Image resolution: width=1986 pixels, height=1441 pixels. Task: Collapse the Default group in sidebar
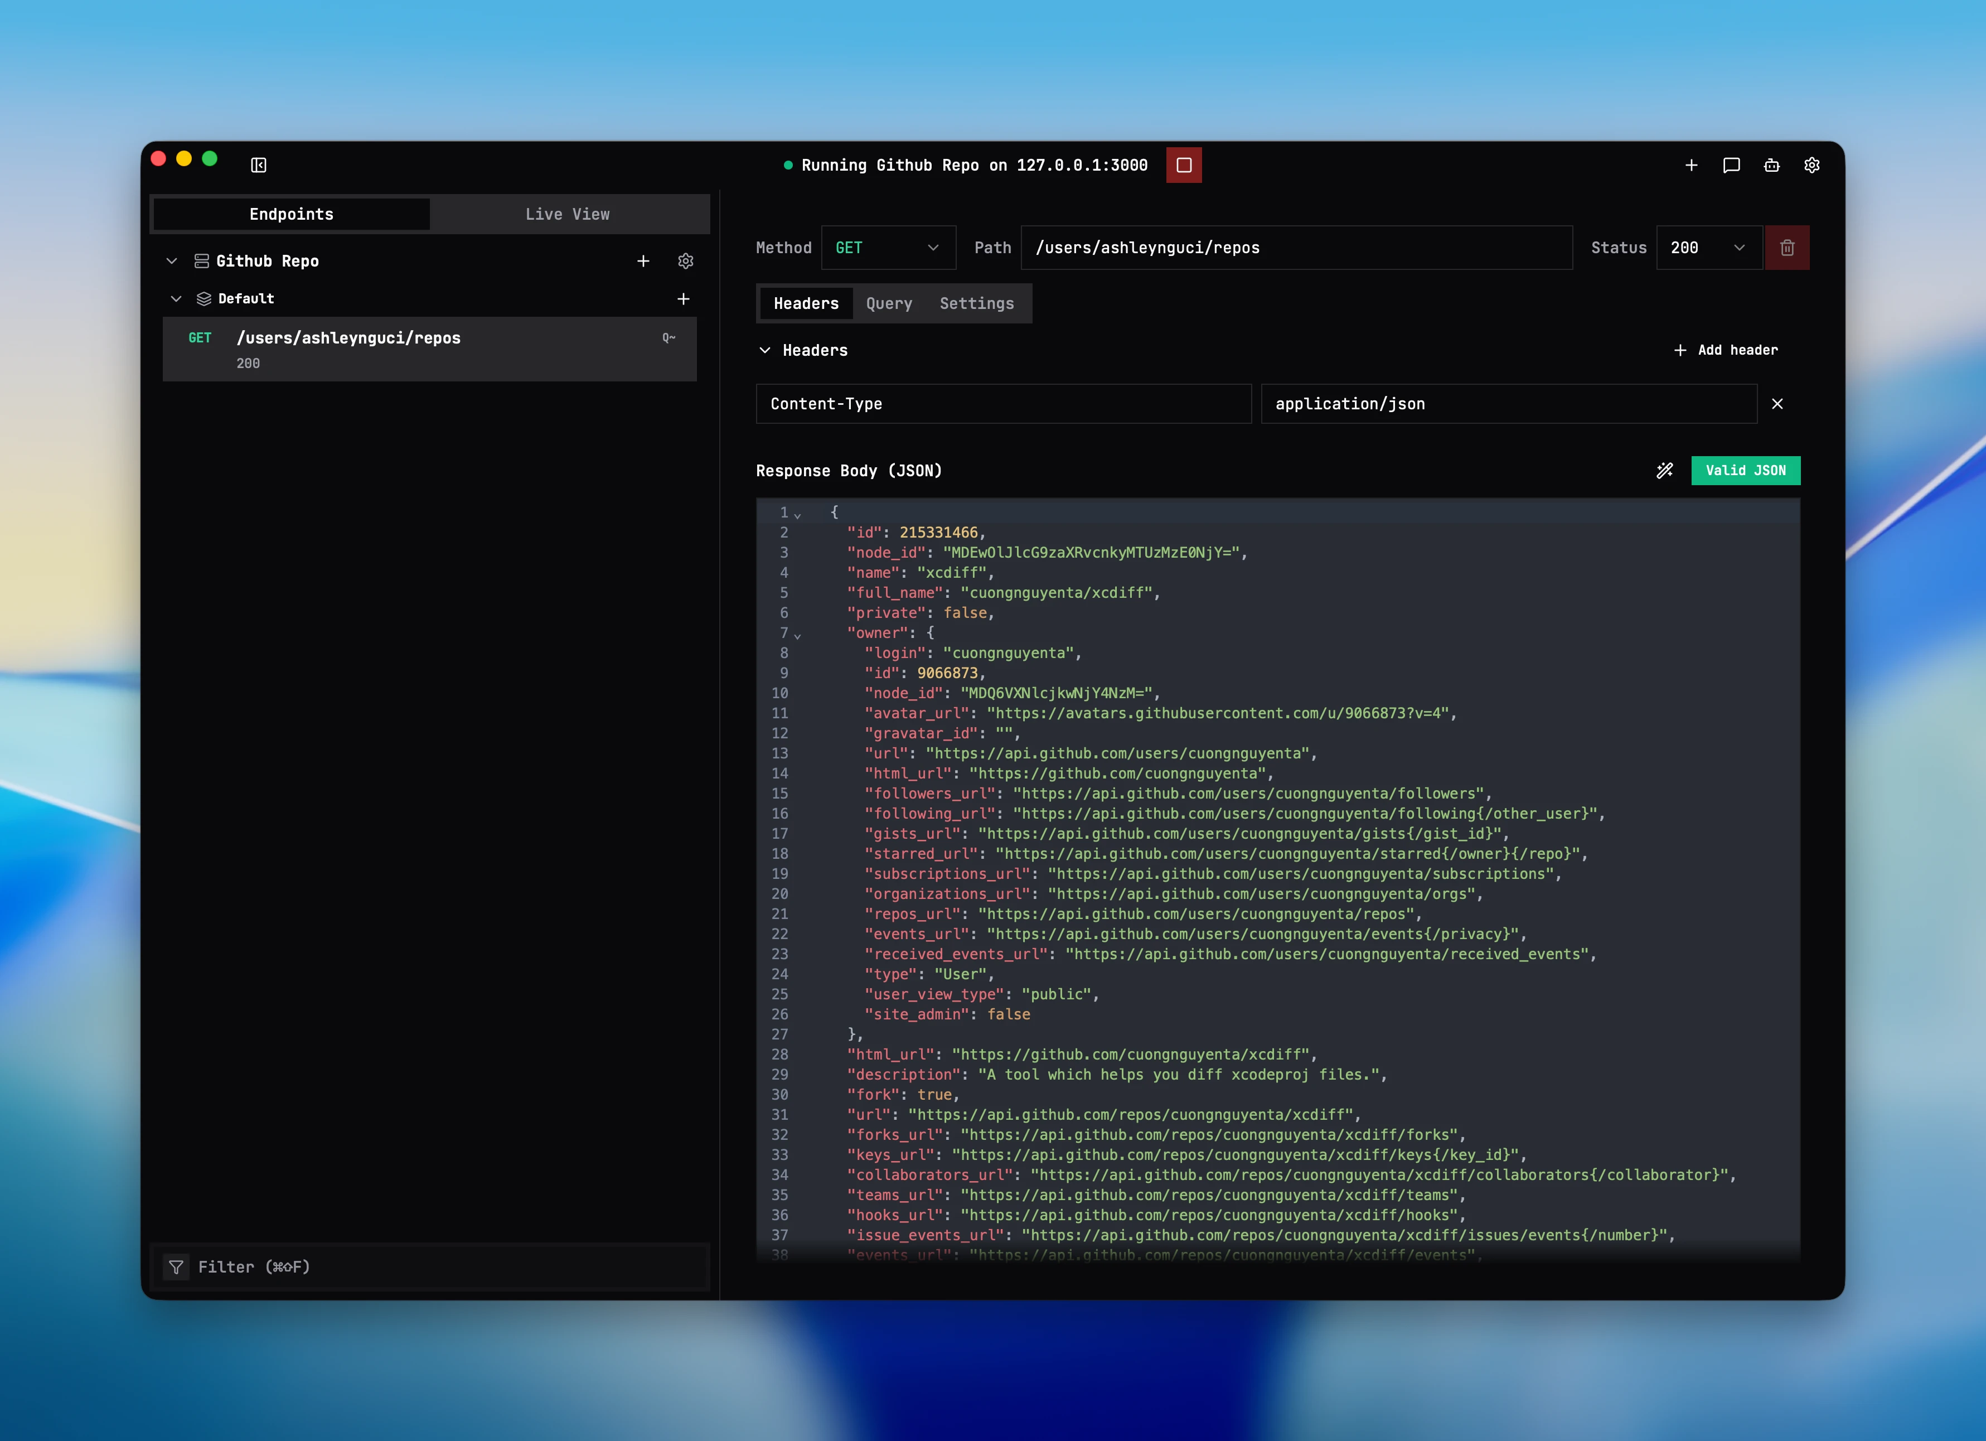tap(176, 299)
